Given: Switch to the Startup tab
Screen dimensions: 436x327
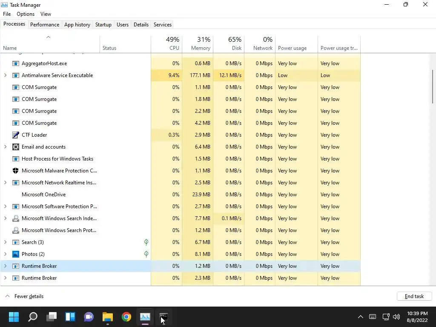Looking at the screenshot, I should pos(103,24).
